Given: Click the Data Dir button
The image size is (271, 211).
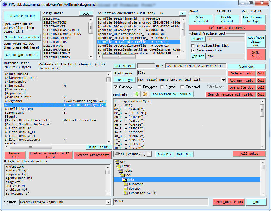Looking at the screenshot, I should 184,154.
